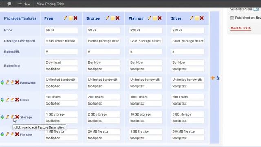The width and height of the screenshot is (261, 147).
Task: Click the right pencil icon in Users row
Action: (12, 100)
